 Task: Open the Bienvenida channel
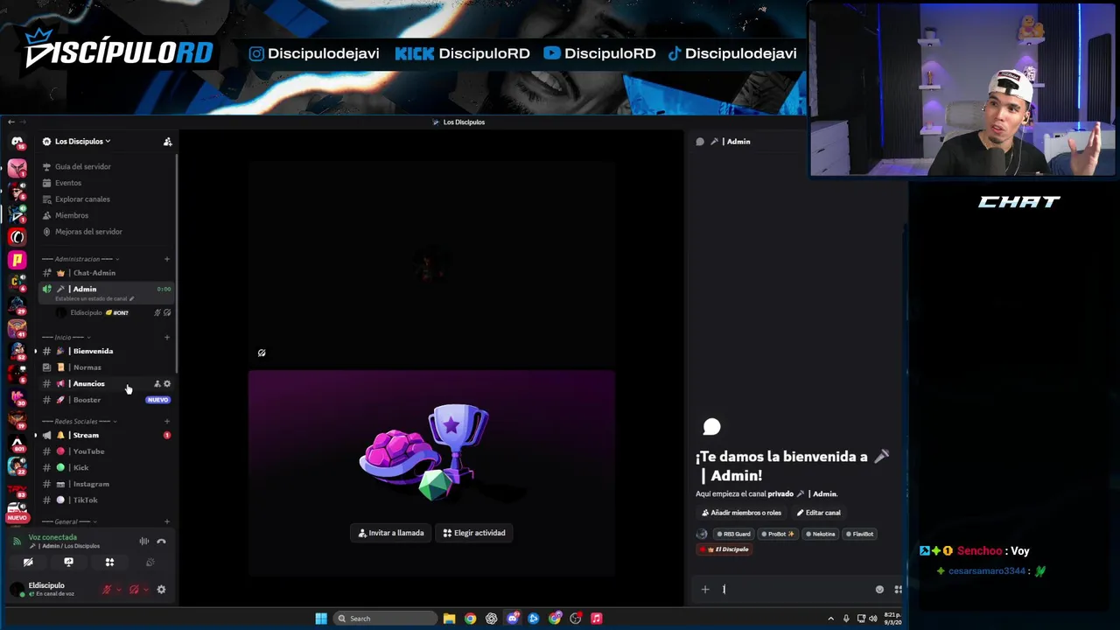coord(93,351)
